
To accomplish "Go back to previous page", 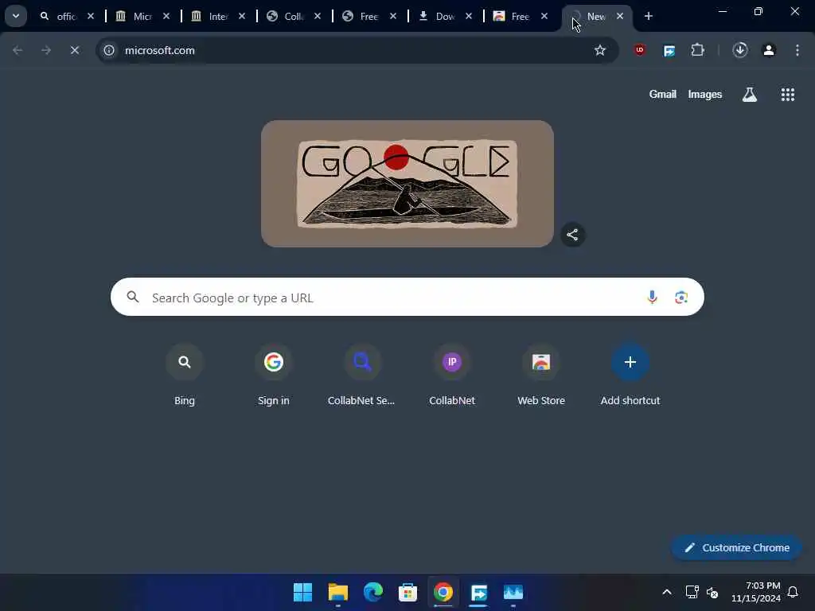I will point(18,50).
